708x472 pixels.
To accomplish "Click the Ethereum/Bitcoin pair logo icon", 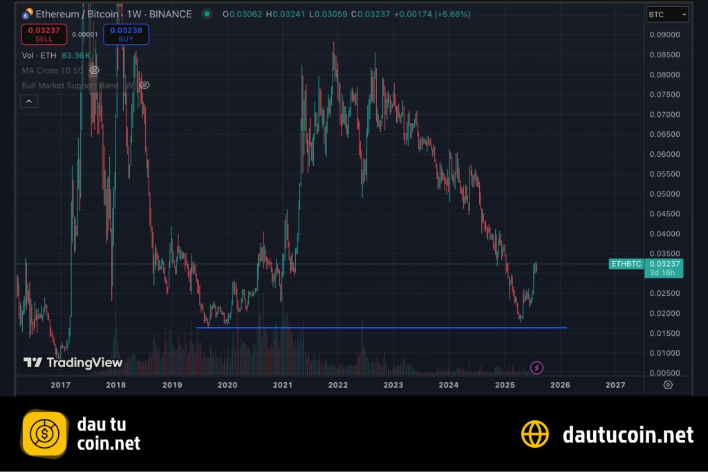I will (27, 14).
